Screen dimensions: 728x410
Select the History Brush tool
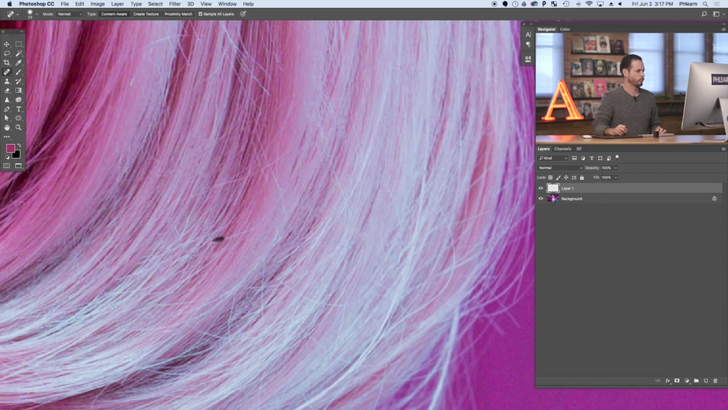19,81
